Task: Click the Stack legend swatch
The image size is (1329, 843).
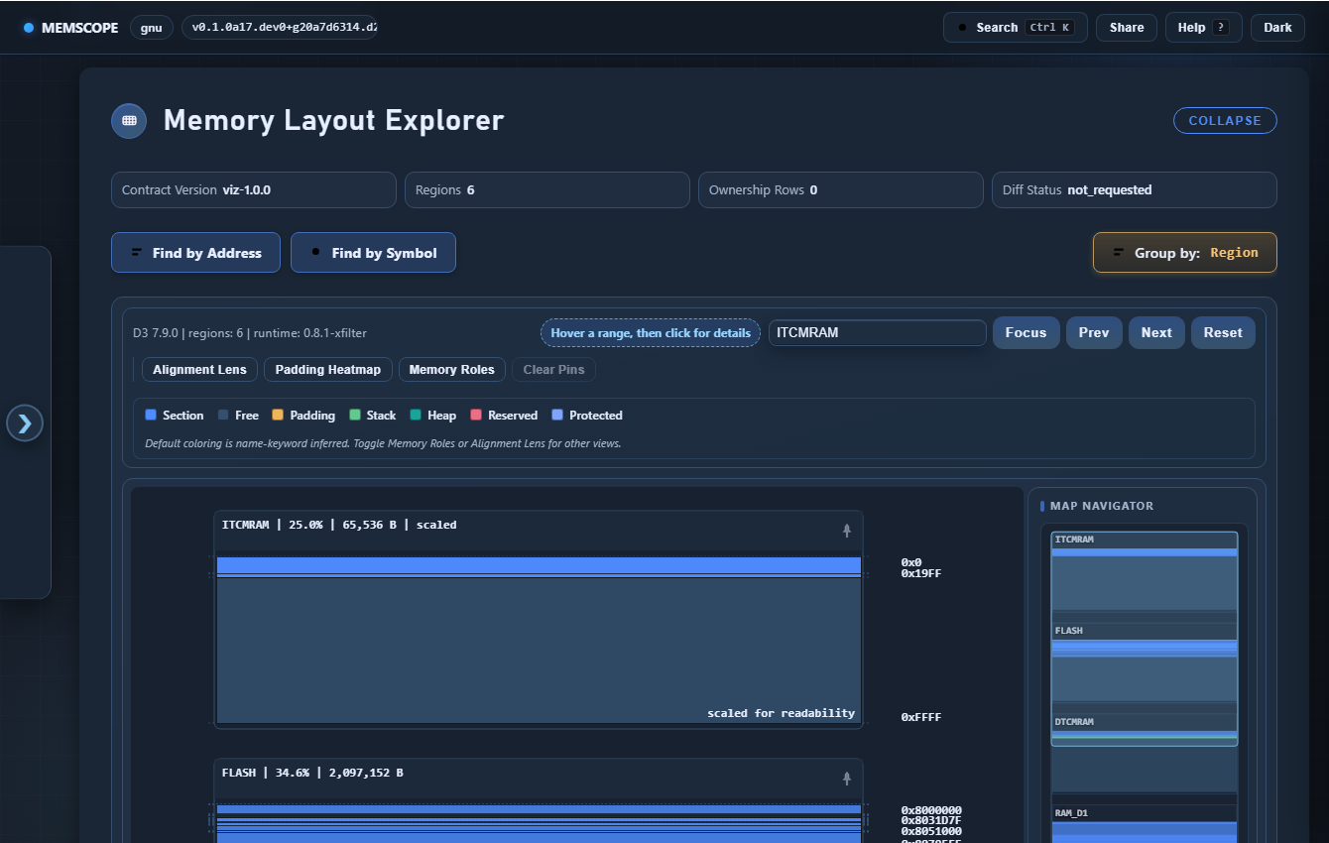Action: [355, 416]
